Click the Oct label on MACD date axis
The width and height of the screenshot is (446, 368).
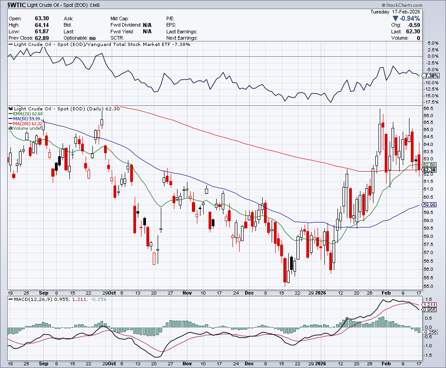(x=112, y=363)
